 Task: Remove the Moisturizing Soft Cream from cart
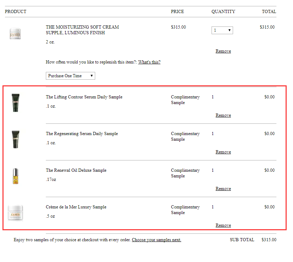click(223, 51)
